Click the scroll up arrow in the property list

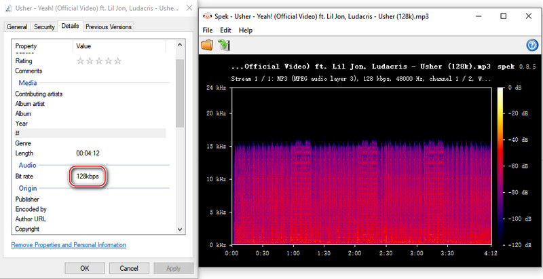pos(180,45)
